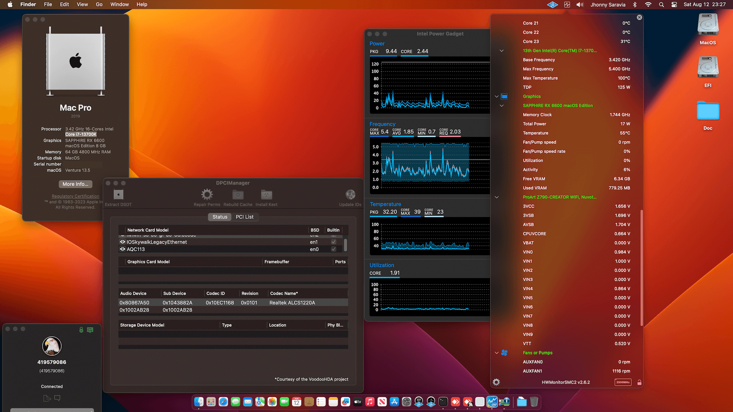The image size is (733, 412).
Task: Select the Doc folder on desktop
Action: pyautogui.click(x=708, y=115)
